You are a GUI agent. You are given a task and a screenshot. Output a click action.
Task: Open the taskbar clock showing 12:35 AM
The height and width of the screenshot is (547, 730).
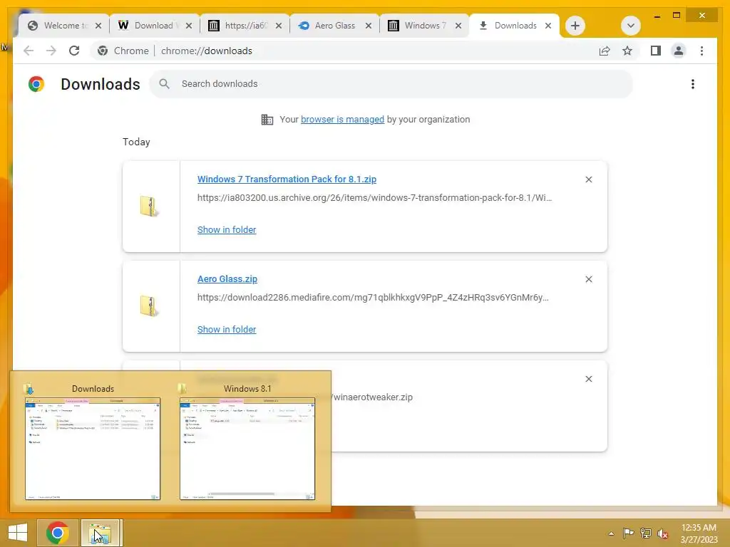(699, 533)
